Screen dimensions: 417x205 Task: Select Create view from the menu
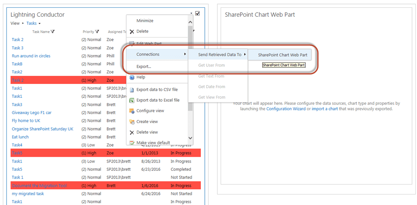coord(147,122)
